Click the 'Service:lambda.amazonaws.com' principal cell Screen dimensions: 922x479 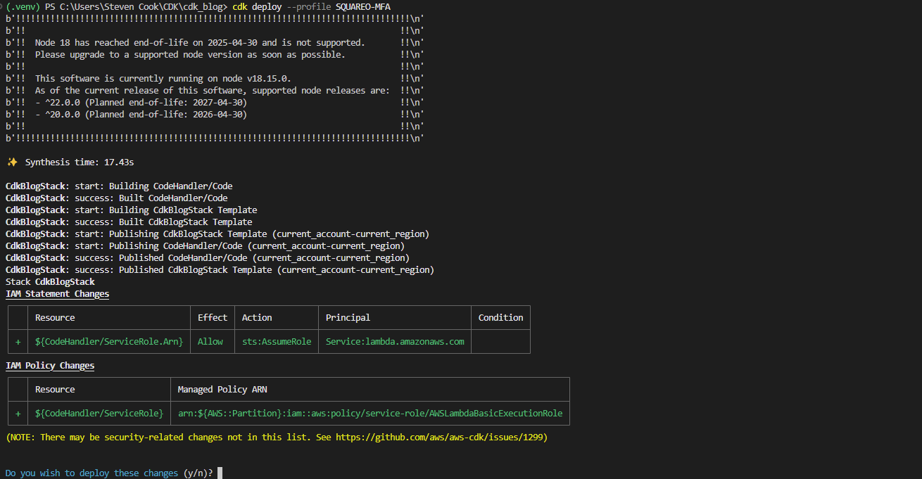tap(395, 342)
